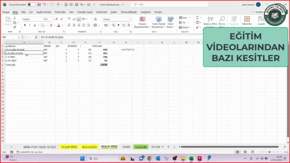Open the Calibri font name dropdown
This screenshot has height=163, width=290.
(43, 19)
